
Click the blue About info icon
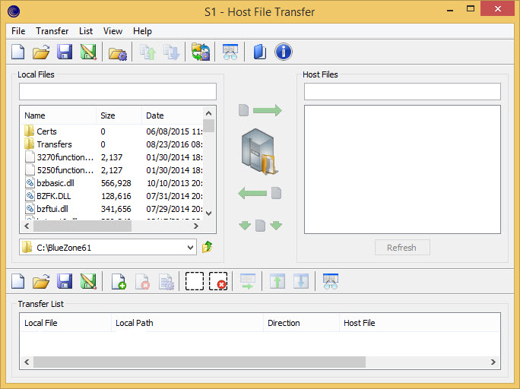point(284,52)
